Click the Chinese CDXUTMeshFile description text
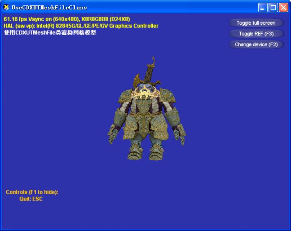The image size is (291, 231). [50, 33]
